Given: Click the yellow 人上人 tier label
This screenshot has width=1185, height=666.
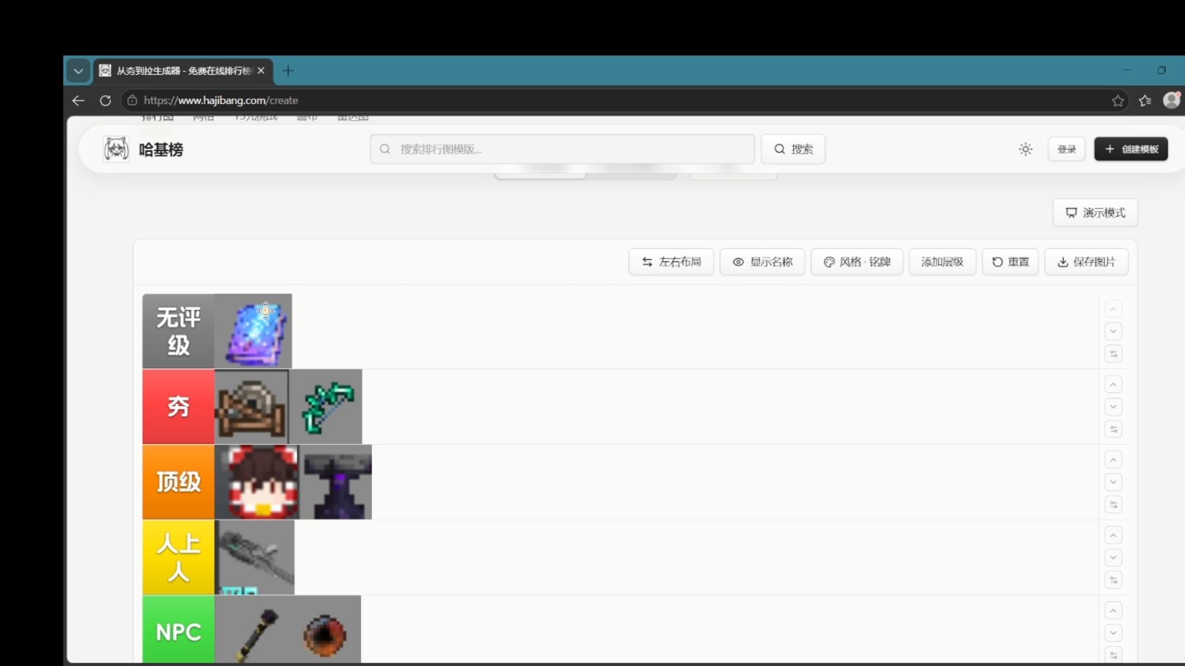Looking at the screenshot, I should pos(178,557).
